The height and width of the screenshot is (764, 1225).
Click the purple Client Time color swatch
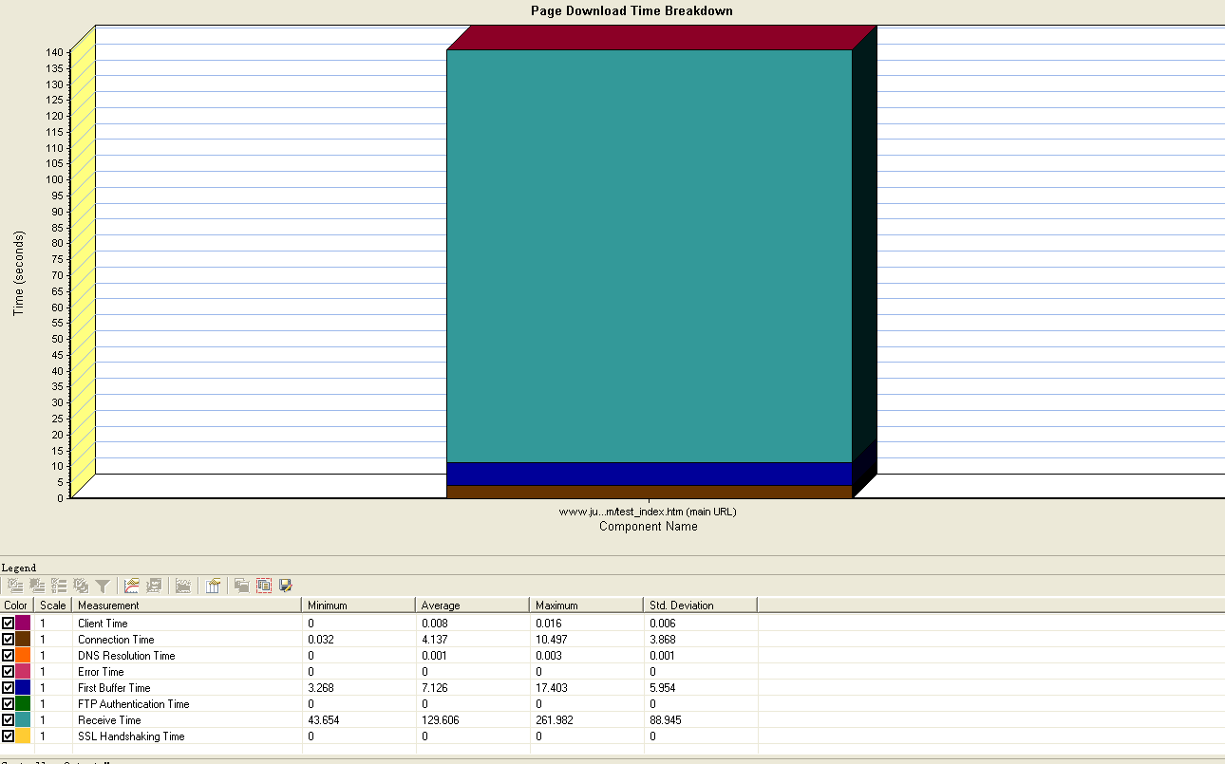[23, 623]
